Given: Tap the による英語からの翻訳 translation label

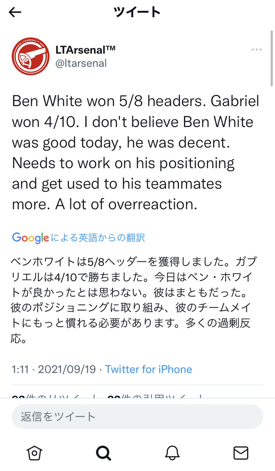Looking at the screenshot, I should pyautogui.click(x=98, y=238).
